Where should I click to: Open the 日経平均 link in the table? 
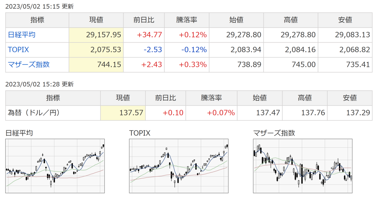pos(21,35)
